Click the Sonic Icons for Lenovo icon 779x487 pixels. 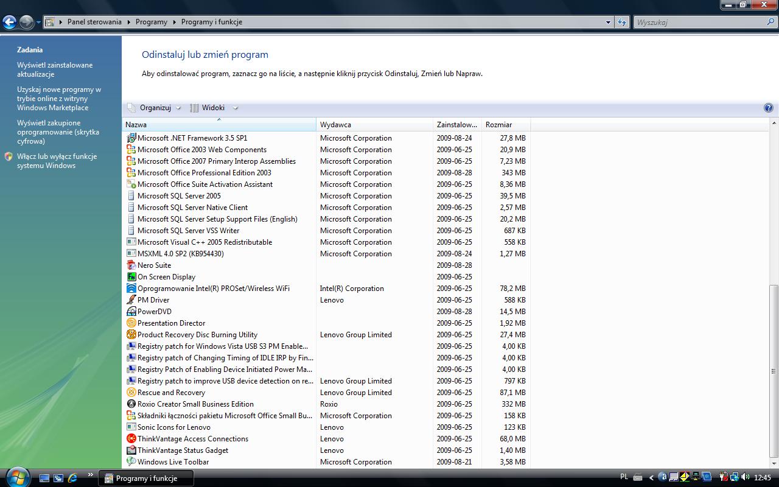131,427
